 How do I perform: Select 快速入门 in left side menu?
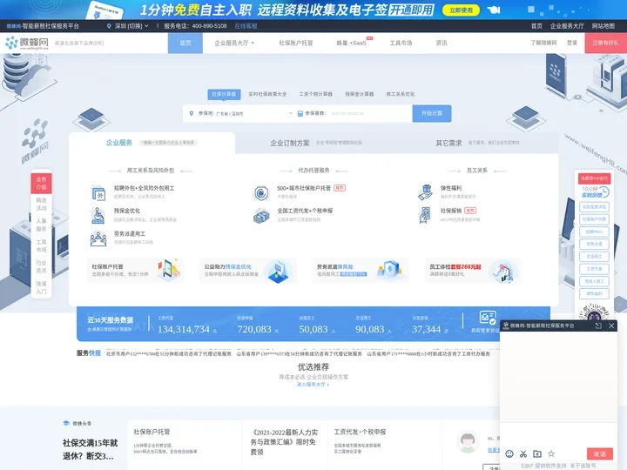point(41,287)
